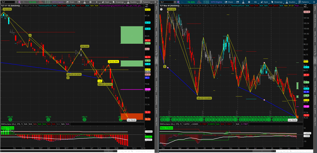Open the D timeframe selector on left chart
The image size is (317, 153).
[x=97, y=2]
